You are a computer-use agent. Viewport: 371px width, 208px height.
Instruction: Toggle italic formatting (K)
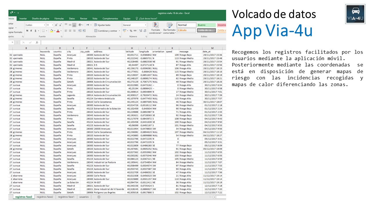tap(31, 31)
